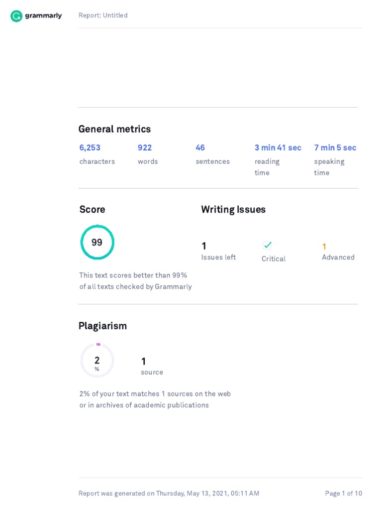Screen dimensions: 382x510
Task: Select the 7 min 5 sec speaking time
Action: click(335, 147)
